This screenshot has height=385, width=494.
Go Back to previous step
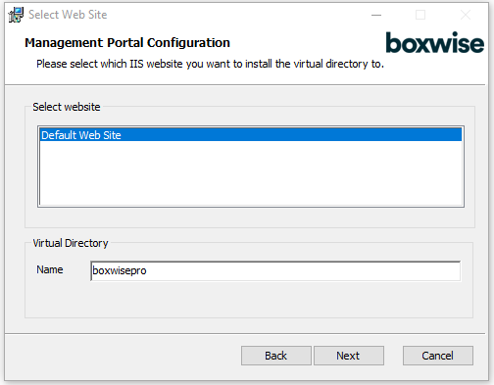tap(276, 356)
